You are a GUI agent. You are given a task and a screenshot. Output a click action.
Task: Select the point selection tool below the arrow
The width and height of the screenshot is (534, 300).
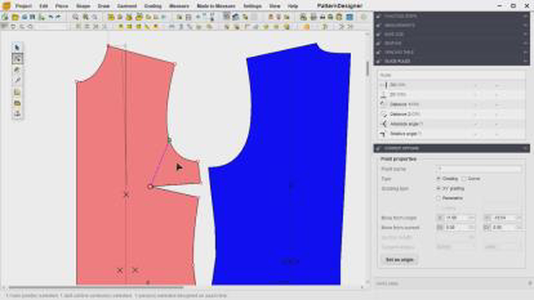click(x=18, y=59)
